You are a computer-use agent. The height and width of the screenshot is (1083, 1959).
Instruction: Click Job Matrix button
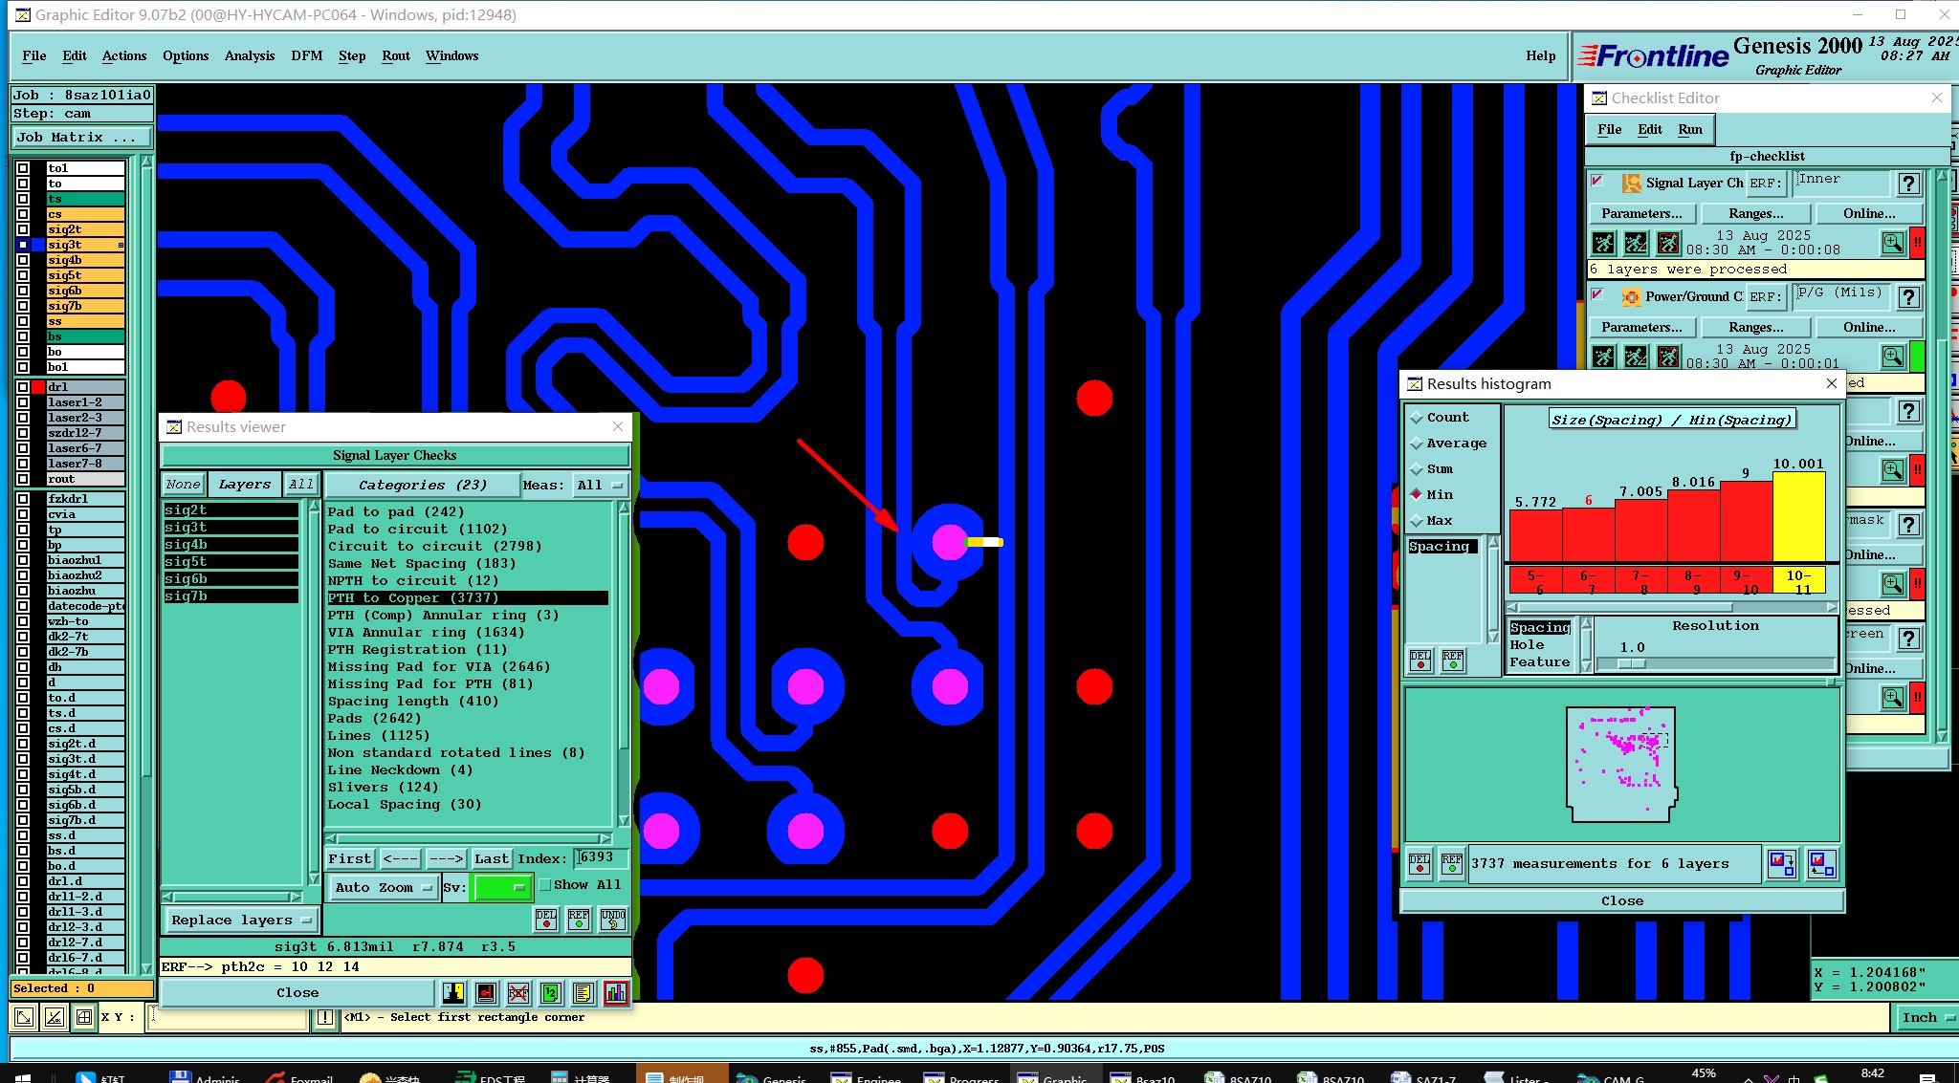(80, 138)
